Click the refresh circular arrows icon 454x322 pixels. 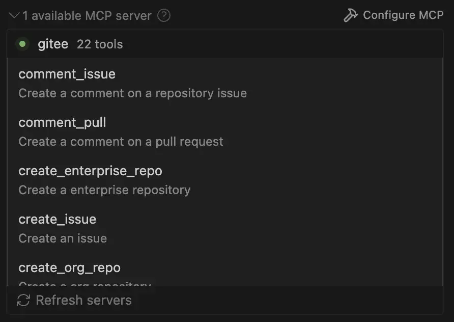coord(22,300)
